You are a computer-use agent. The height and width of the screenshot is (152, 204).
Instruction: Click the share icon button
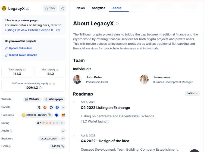[x=62, y=8]
